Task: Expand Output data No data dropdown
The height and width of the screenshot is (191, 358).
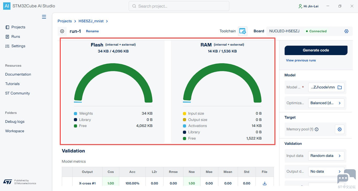Action: [326, 172]
